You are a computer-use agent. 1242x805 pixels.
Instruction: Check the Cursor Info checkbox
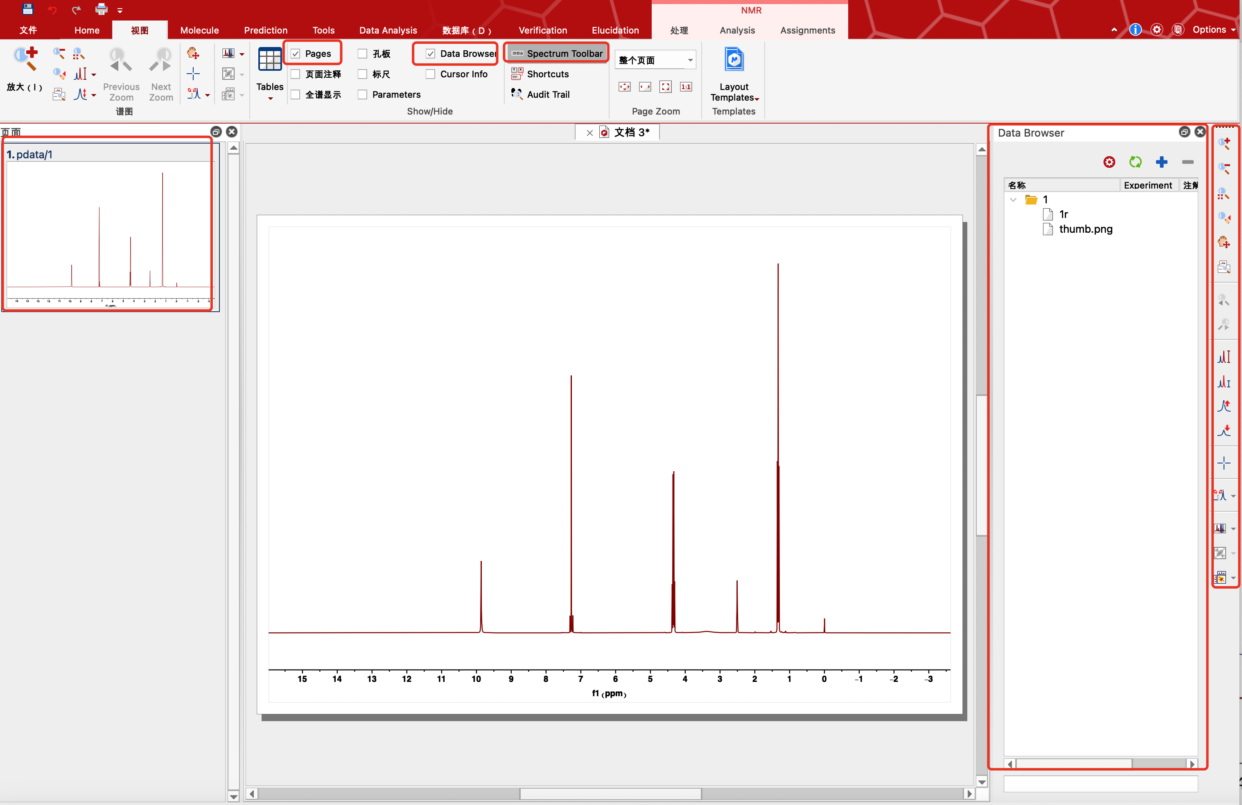(x=431, y=74)
